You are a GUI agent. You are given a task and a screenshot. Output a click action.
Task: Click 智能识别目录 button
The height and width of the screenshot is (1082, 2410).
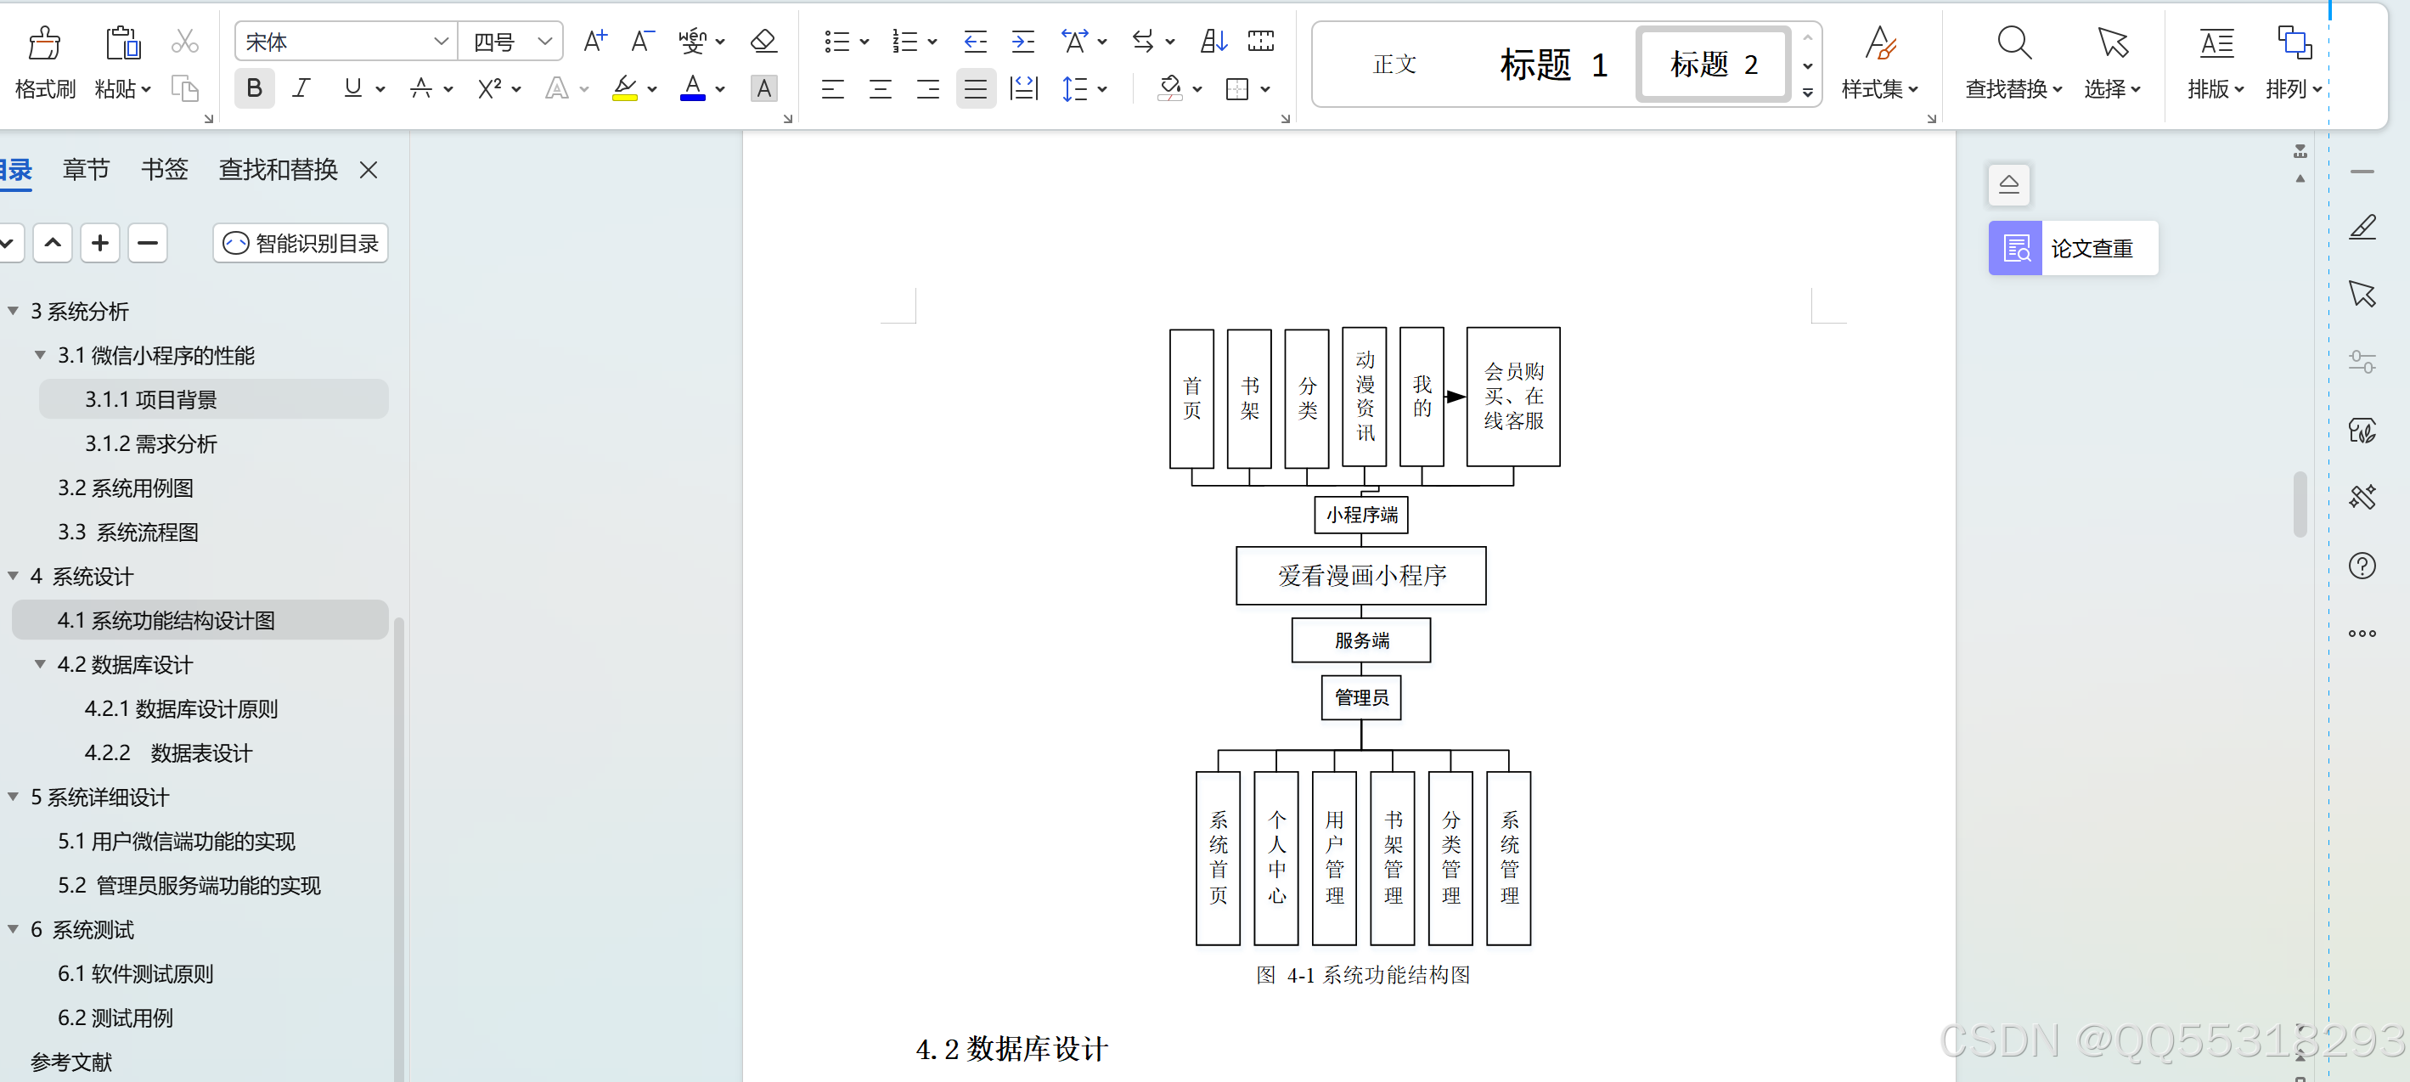pos(301,244)
